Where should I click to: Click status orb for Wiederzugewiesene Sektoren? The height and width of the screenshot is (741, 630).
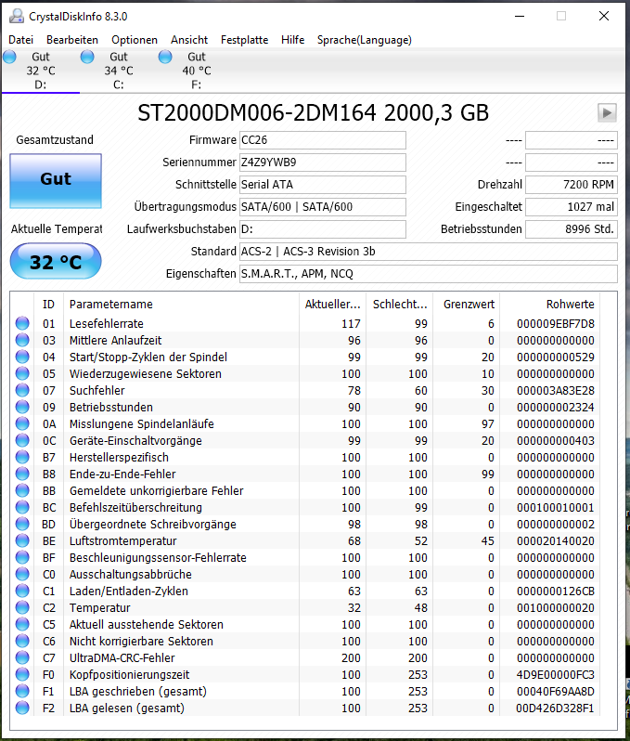22,373
